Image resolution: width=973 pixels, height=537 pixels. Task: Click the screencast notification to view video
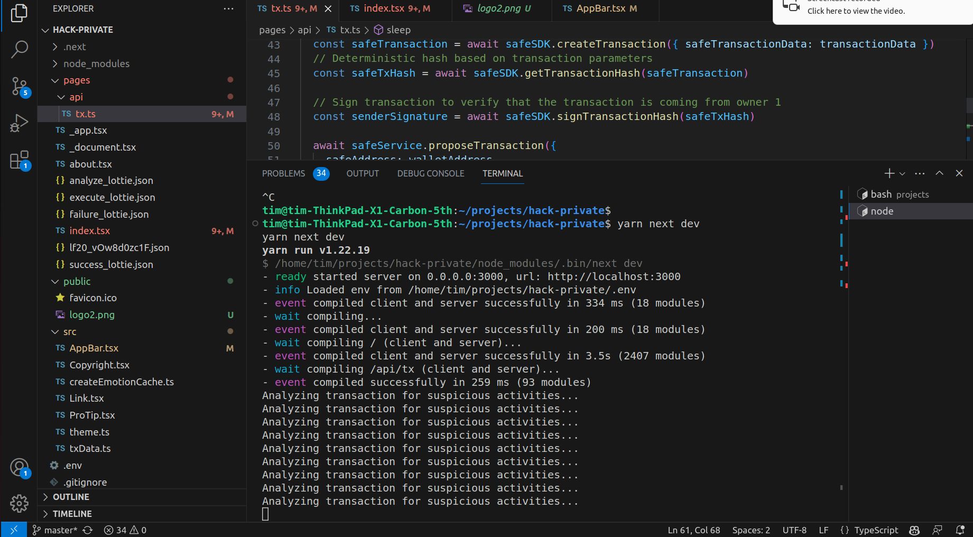[873, 11]
